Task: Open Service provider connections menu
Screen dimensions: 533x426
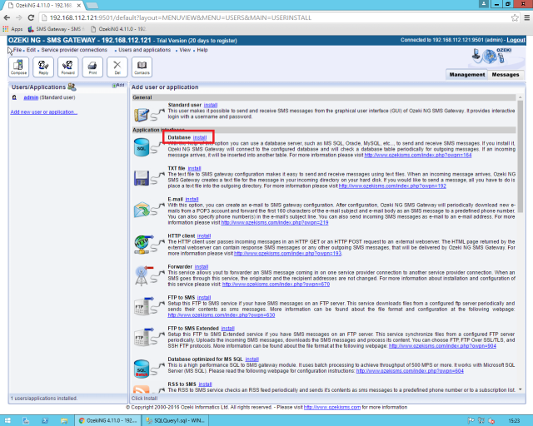Action: (74, 50)
